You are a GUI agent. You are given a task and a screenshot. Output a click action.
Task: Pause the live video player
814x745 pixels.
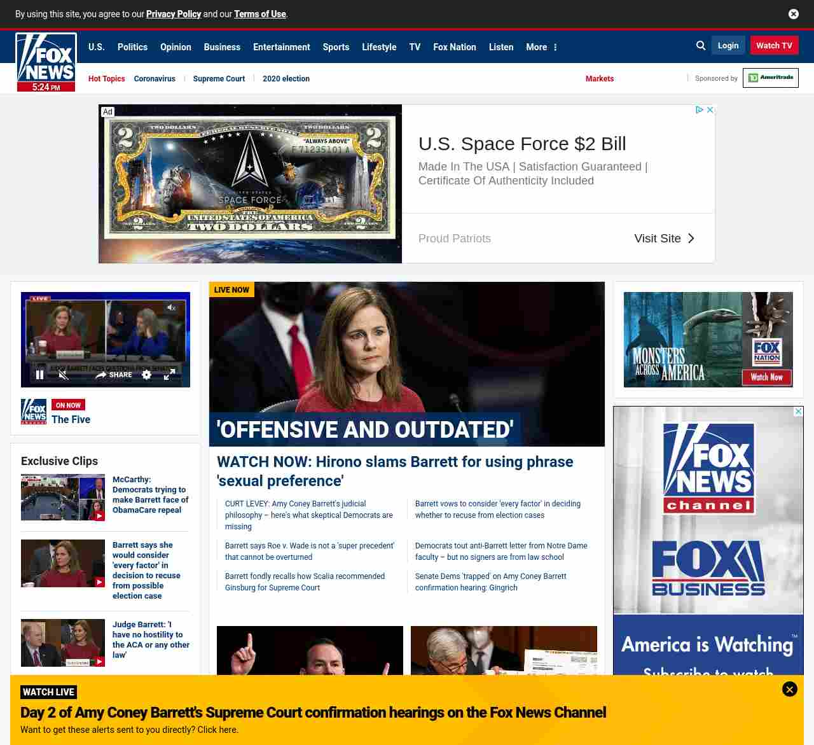(39, 375)
